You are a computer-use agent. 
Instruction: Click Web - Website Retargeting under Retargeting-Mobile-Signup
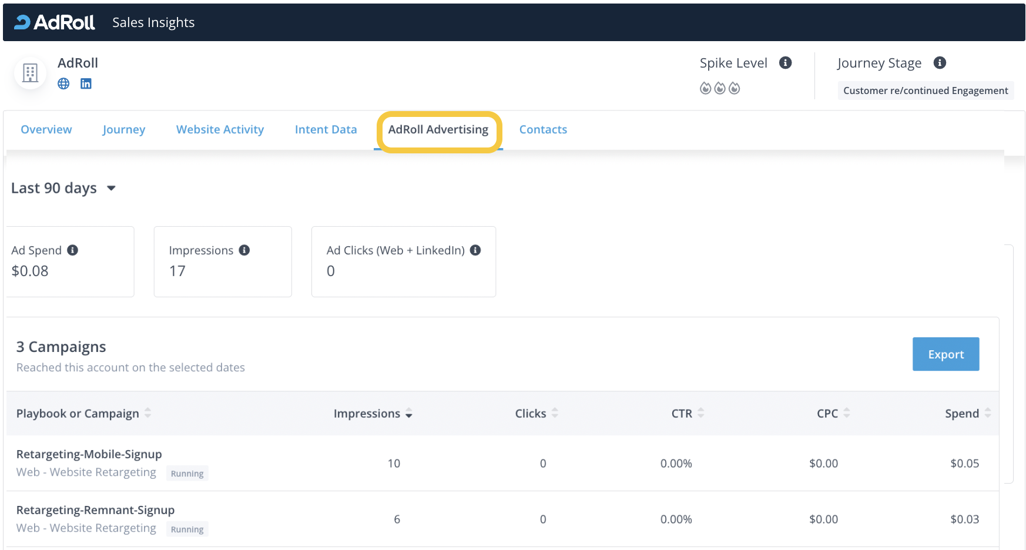[86, 472]
